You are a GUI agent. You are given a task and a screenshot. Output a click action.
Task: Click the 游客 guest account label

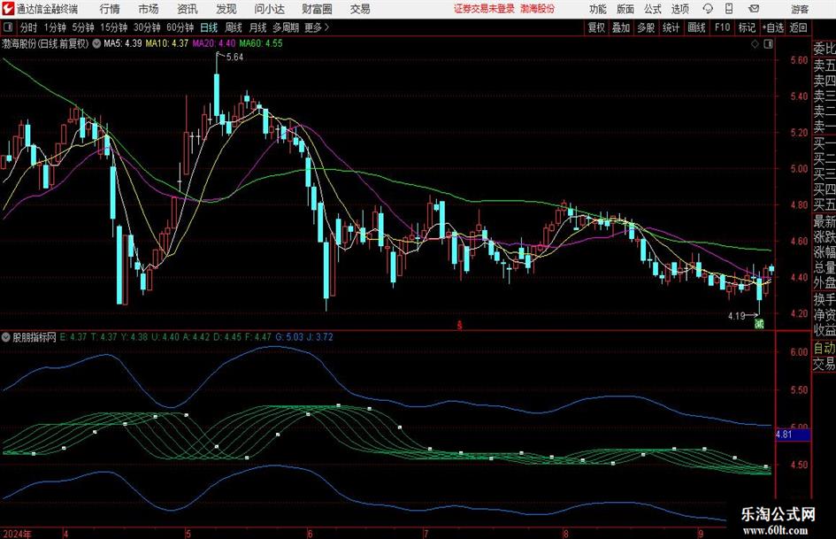[799, 9]
